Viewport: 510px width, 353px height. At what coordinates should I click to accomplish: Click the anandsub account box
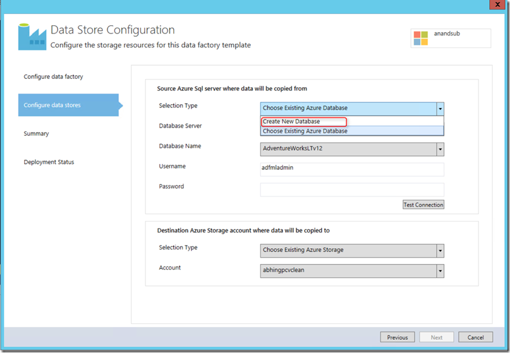click(451, 39)
